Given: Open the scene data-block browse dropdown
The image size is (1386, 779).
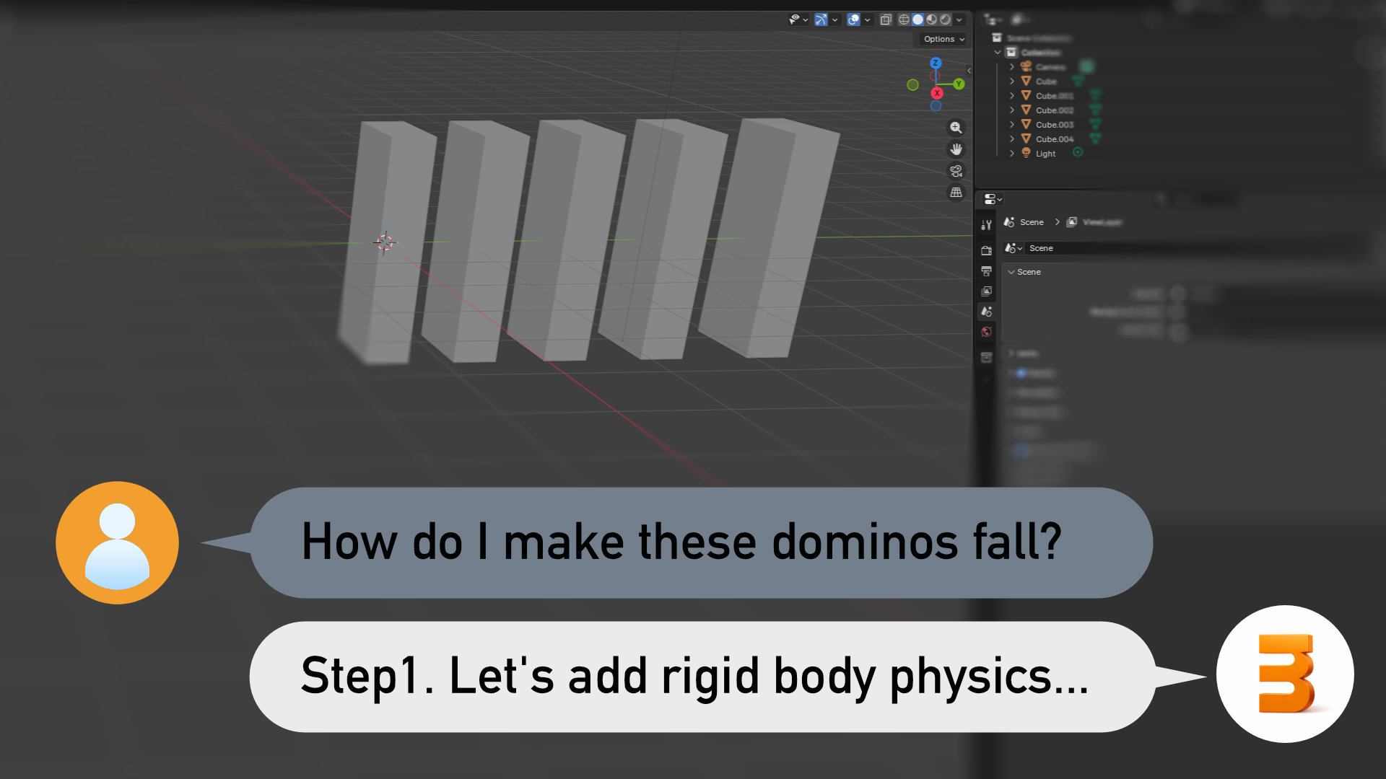Looking at the screenshot, I should click(x=1014, y=248).
